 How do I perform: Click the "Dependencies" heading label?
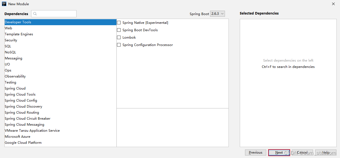16,14
